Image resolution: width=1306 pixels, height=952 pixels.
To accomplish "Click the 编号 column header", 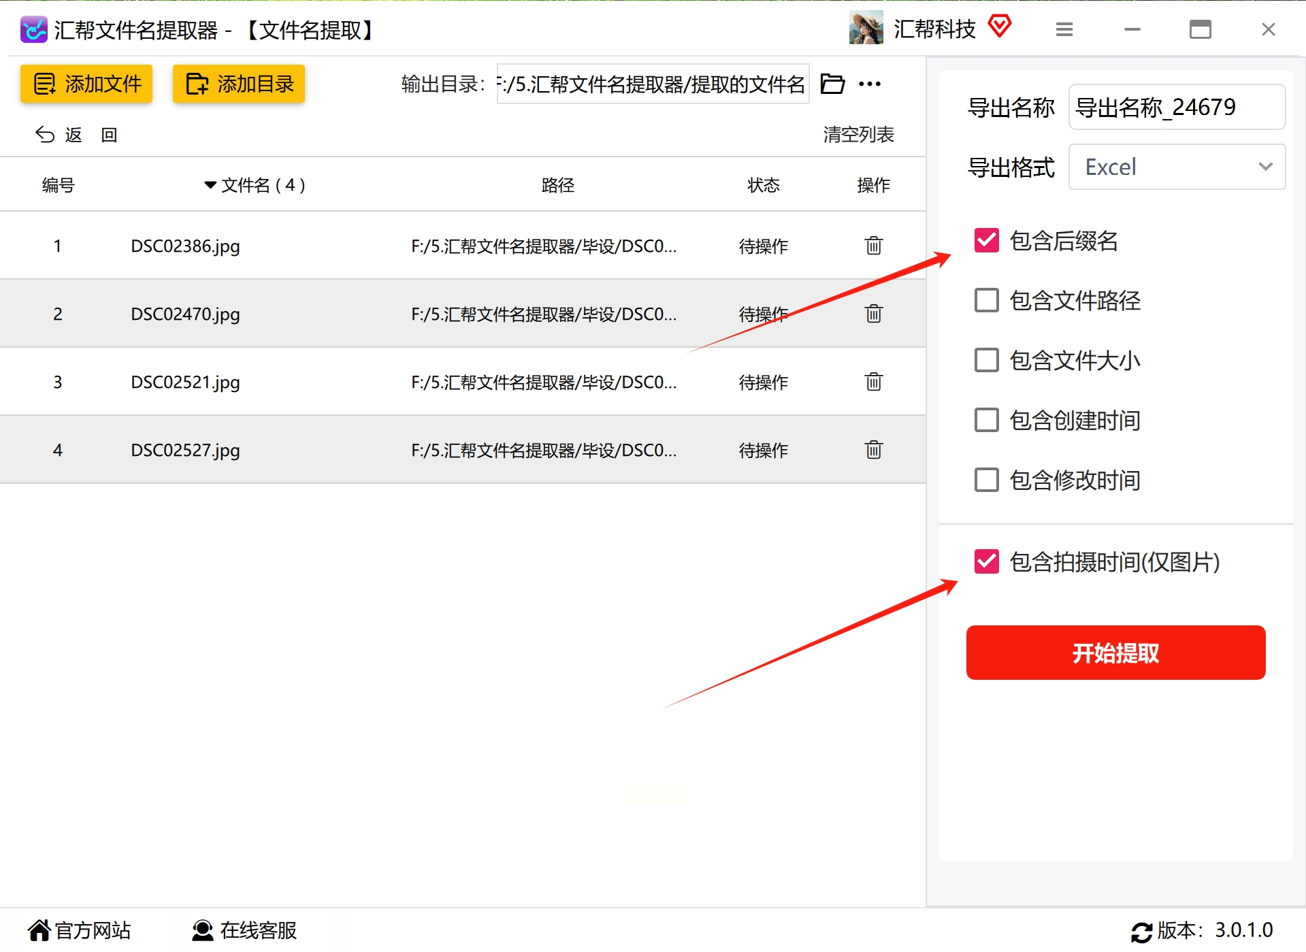I will click(x=58, y=185).
